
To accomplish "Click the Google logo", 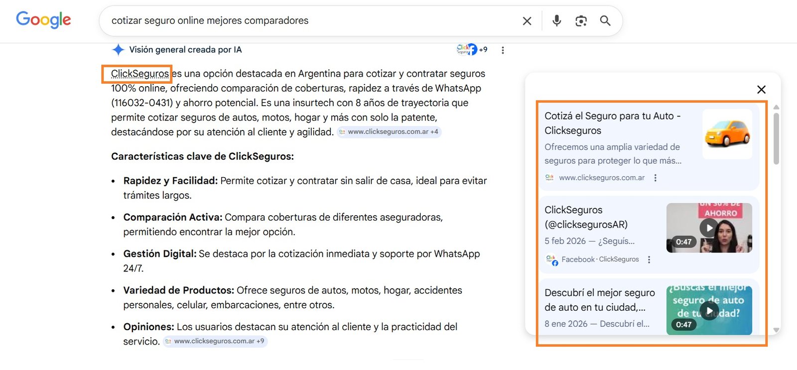I will 43,20.
